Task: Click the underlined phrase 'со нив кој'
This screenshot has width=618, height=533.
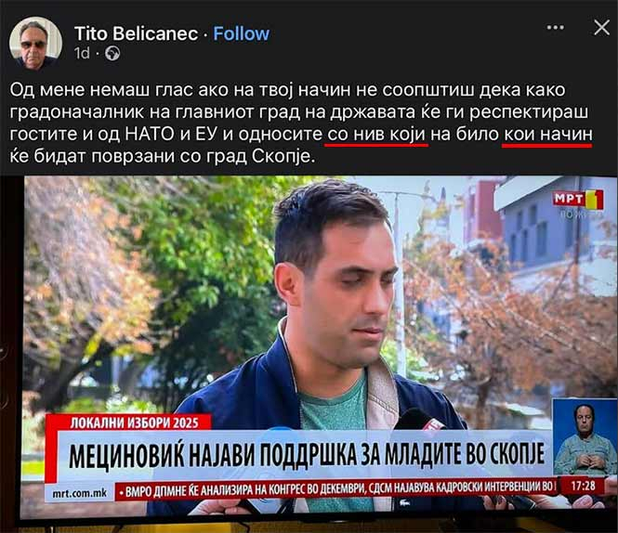Action: pos(376,135)
